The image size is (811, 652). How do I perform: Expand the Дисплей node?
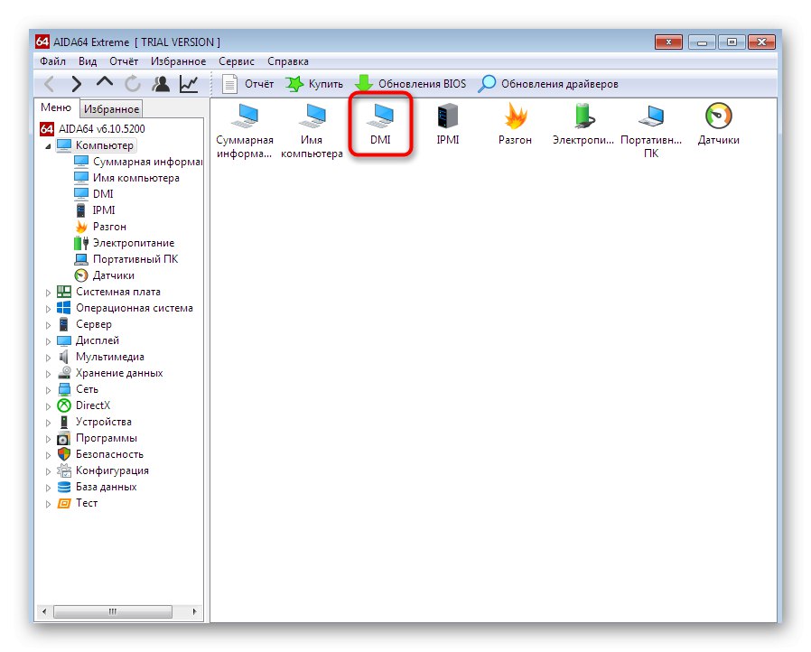click(x=48, y=341)
